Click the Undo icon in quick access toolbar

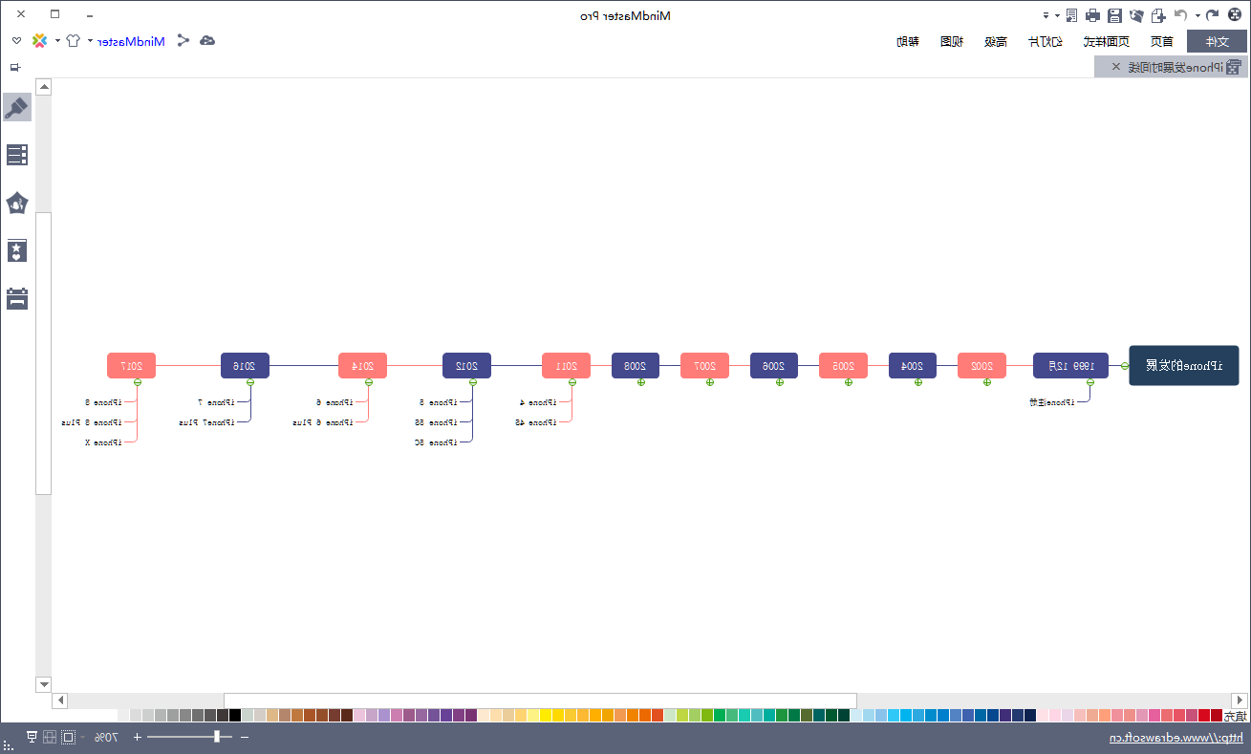tap(1181, 15)
